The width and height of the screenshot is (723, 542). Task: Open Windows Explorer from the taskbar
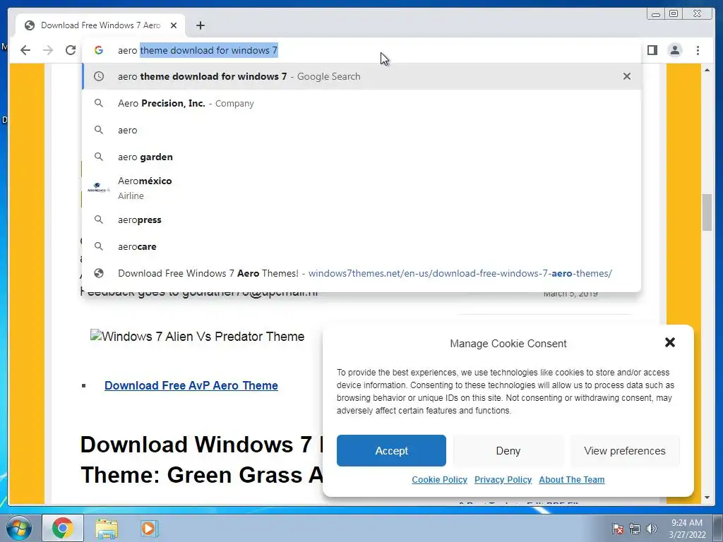click(107, 528)
